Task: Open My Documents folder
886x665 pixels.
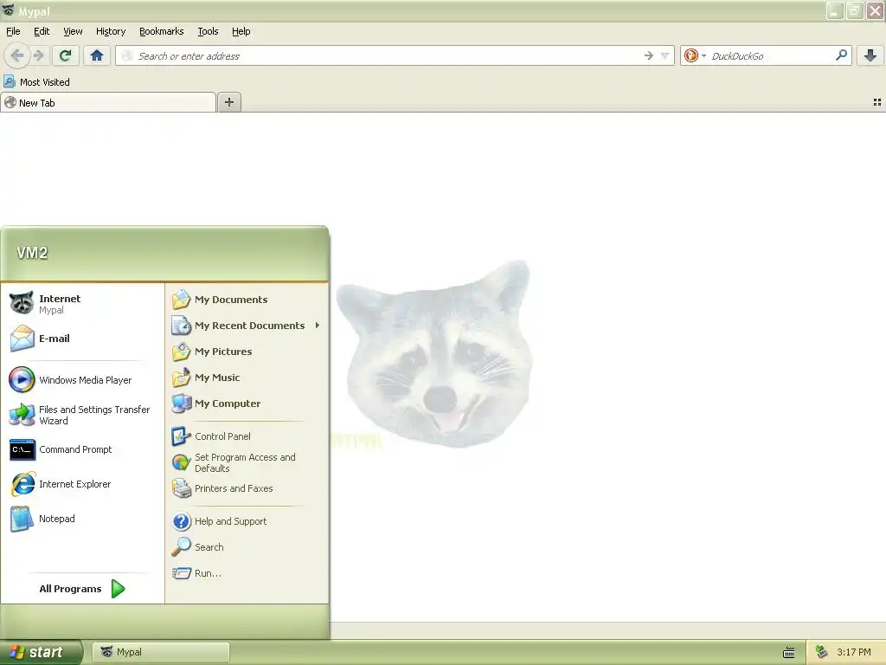Action: (x=247, y=300)
